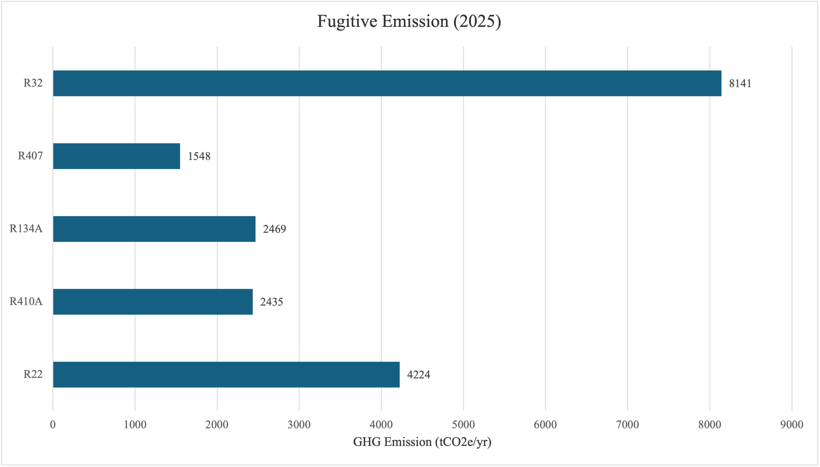Click the R32 category axis label
The height and width of the screenshot is (467, 820).
[33, 83]
